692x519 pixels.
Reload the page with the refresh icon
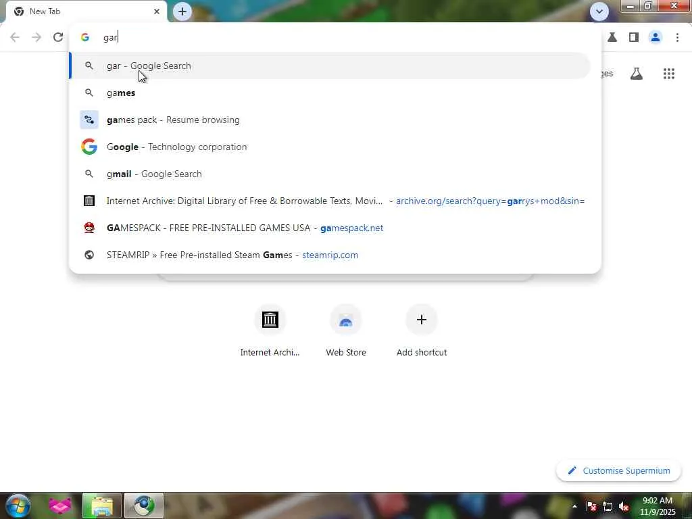click(x=58, y=38)
